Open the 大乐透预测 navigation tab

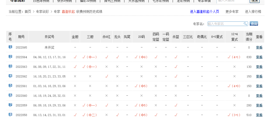coord(135,1)
